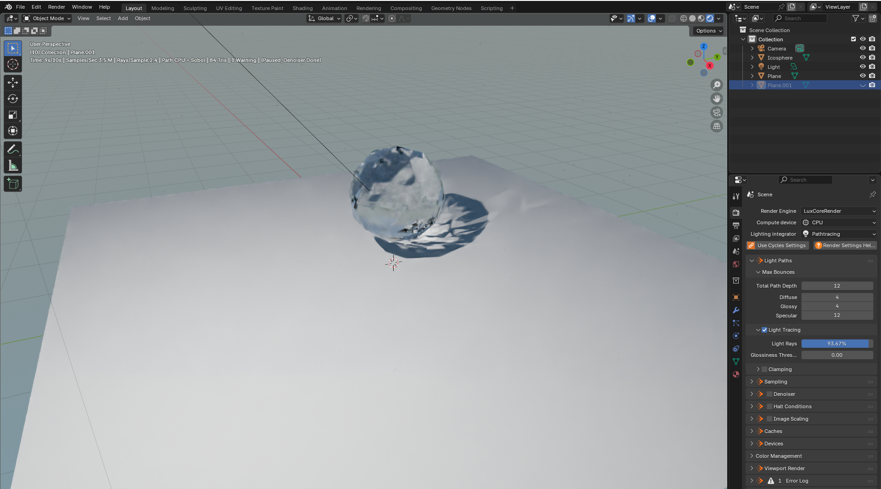
Task: Click the Add Cube tool
Action: point(13,184)
